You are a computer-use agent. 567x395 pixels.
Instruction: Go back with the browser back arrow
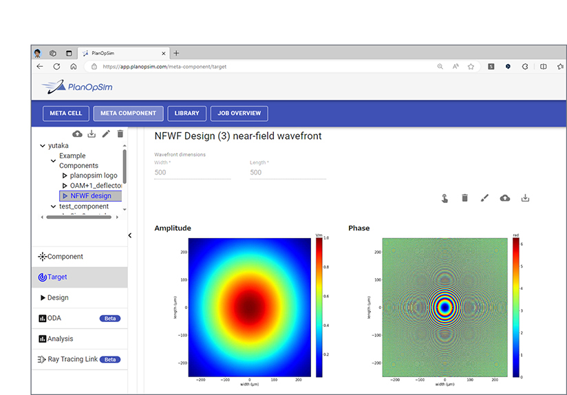(x=40, y=67)
